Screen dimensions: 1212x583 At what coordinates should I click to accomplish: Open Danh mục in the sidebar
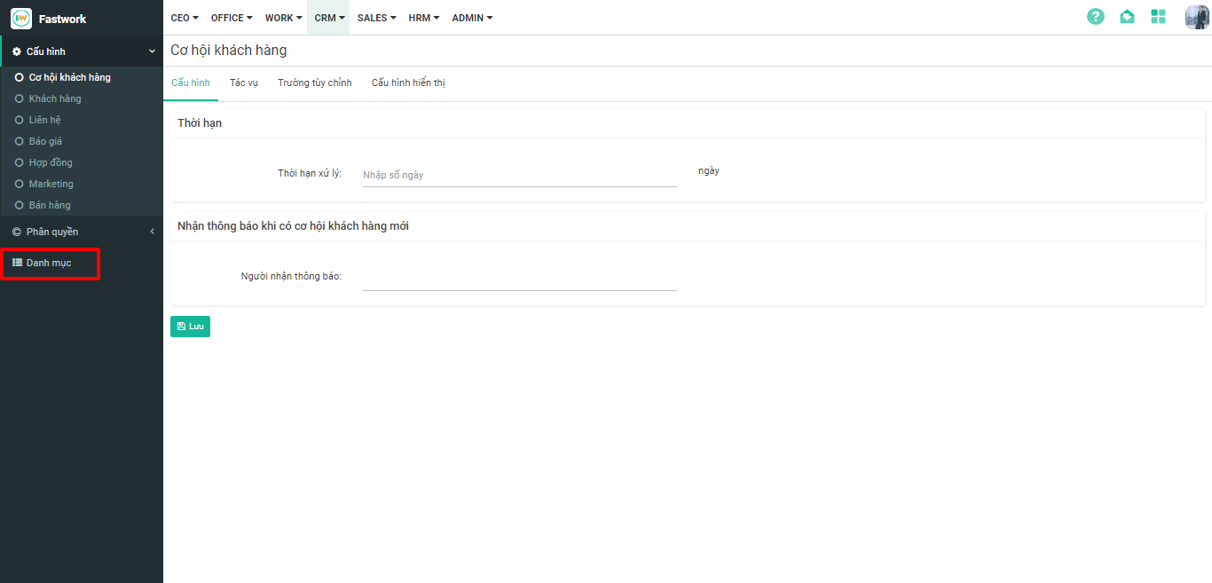[49, 263]
